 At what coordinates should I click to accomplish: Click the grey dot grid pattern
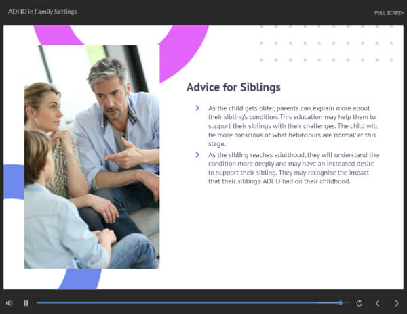[326, 43]
